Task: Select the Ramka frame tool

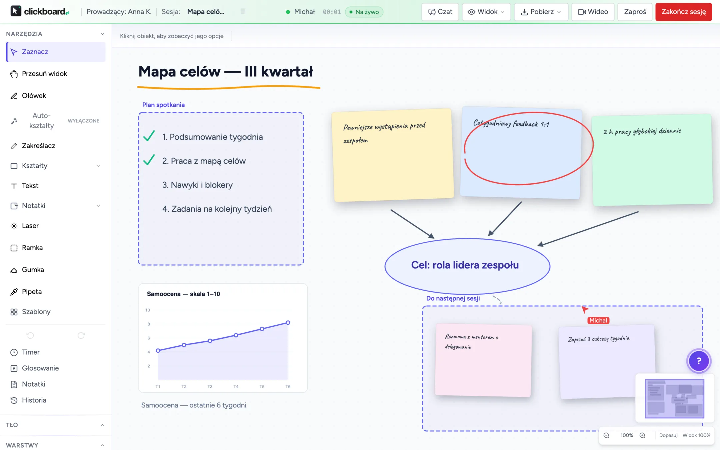Action: click(56, 248)
